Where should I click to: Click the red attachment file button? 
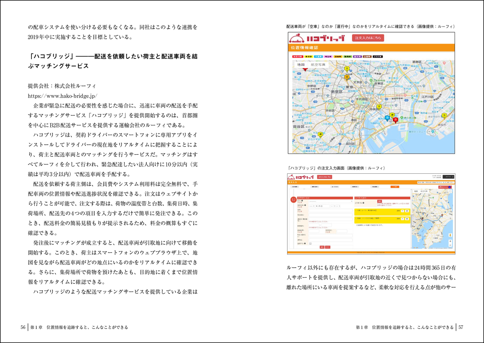point(445,187)
